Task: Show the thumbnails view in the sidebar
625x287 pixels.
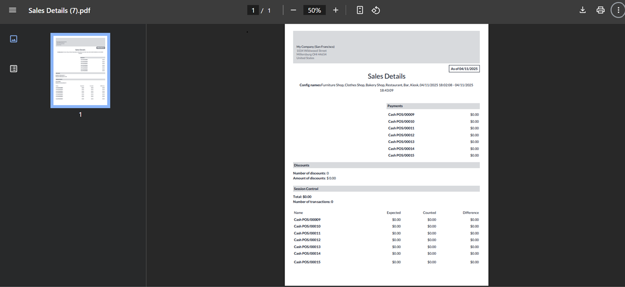Action: coord(14,39)
